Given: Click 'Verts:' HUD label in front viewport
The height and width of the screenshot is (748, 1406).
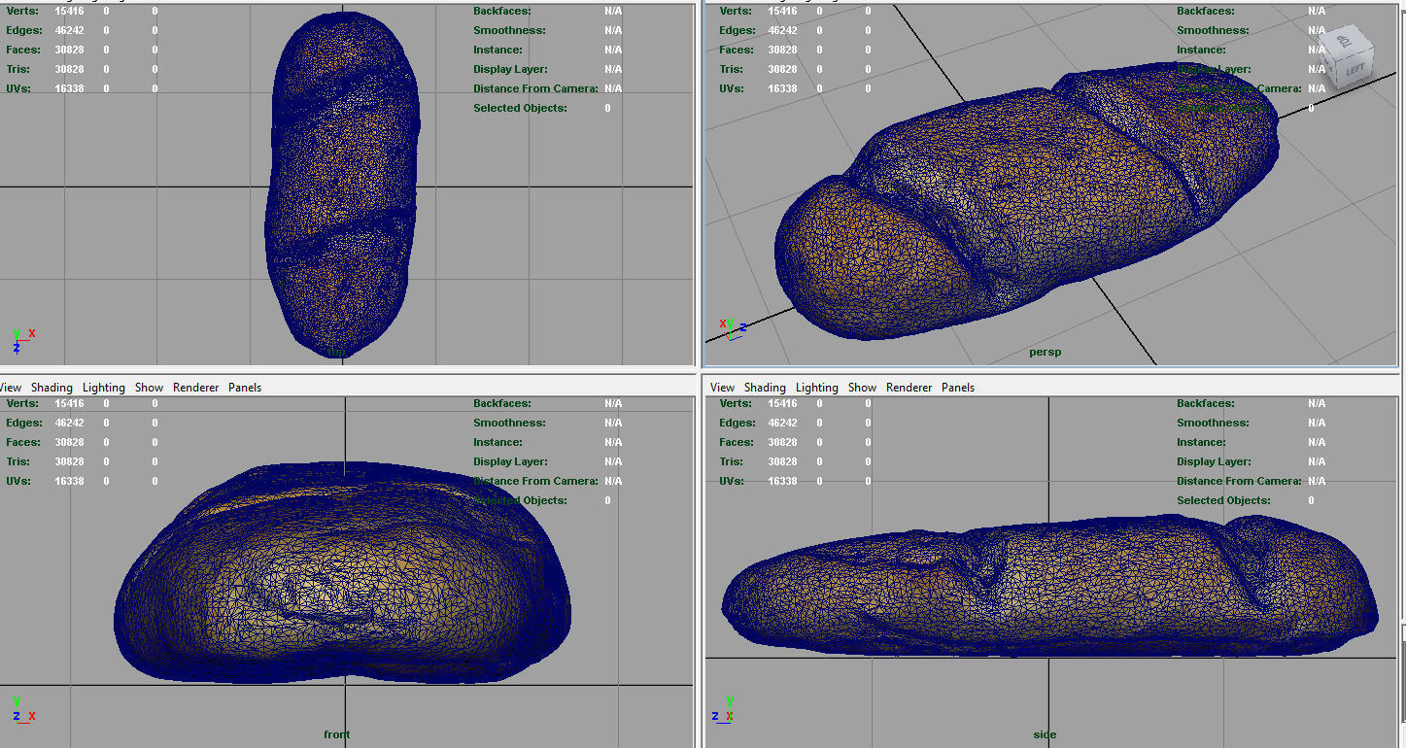Looking at the screenshot, I should [22, 403].
